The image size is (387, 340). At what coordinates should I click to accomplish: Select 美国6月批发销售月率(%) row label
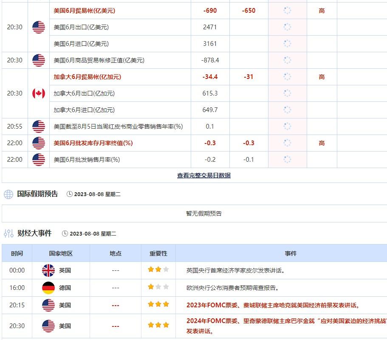(87, 160)
